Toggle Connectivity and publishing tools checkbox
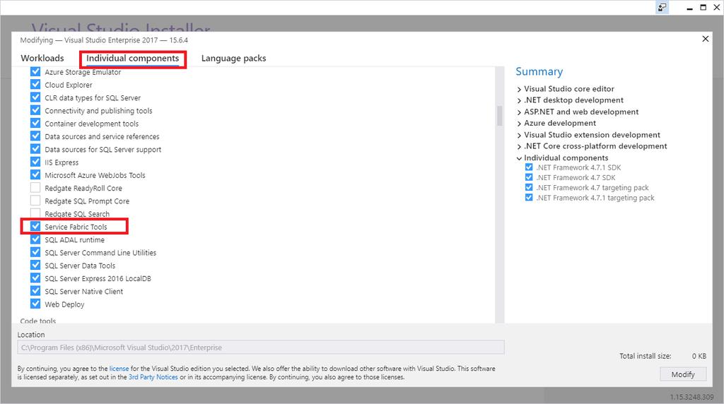Viewport: 724px width, 404px height. 35,110
